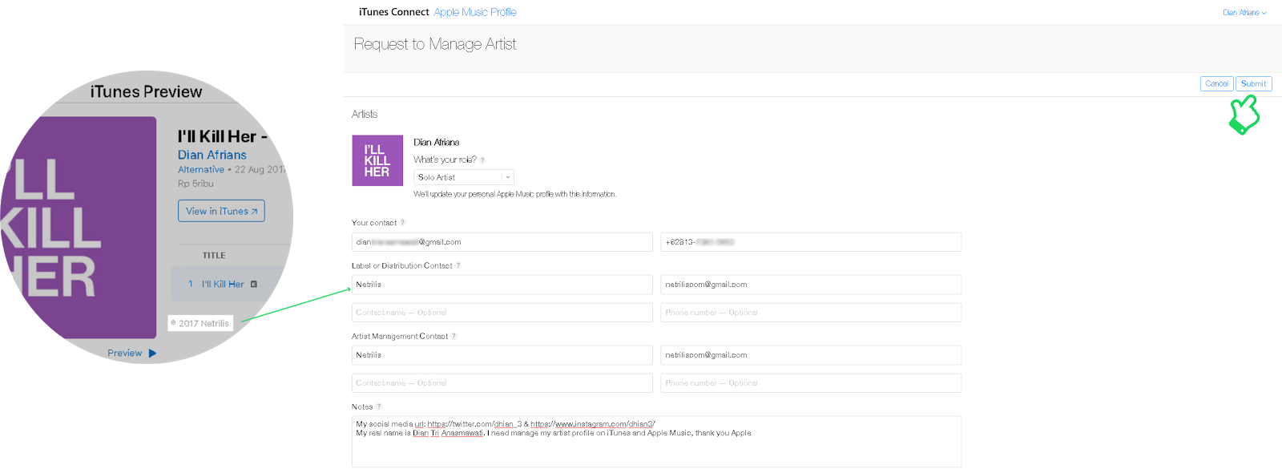Viewport: 1282px width, 473px height.
Task: Click help icon next to Your contact
Action: coord(402,223)
